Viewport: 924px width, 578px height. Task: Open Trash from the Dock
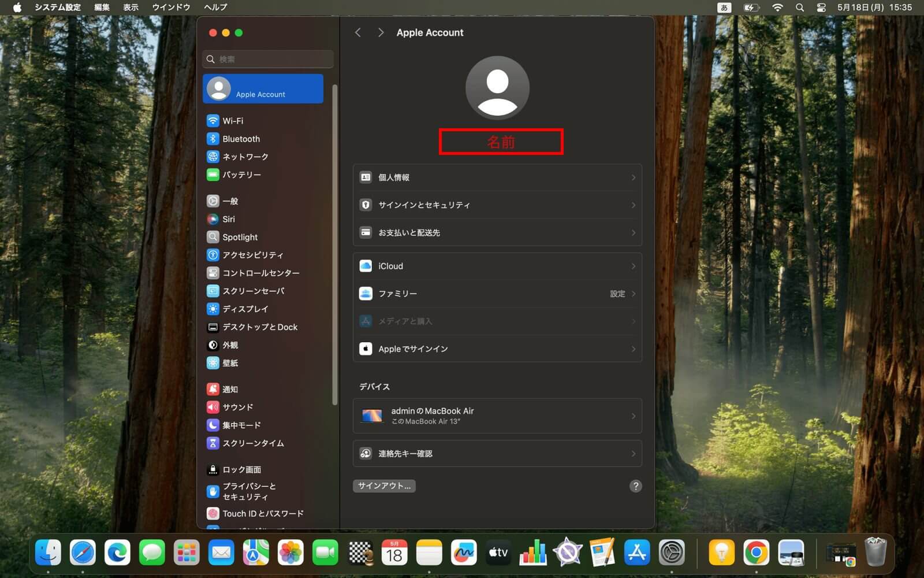[875, 552]
